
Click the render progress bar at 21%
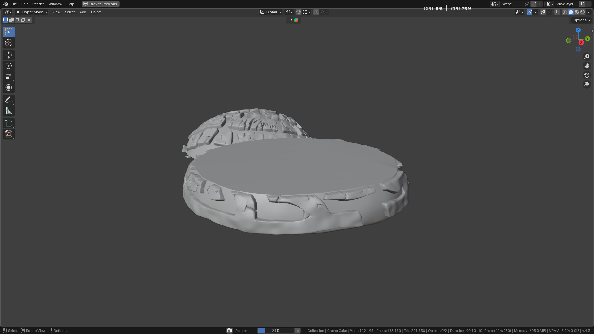pos(276,331)
